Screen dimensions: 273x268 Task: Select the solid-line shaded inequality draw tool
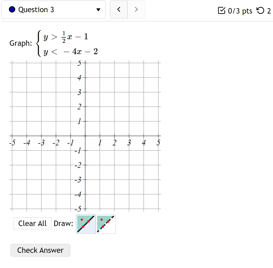pos(85,224)
